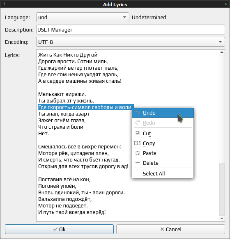This screenshot has width=230, height=239.
Task: Click the line 'И смерть, что часто бьёт наугад.'
Action: 79,159
